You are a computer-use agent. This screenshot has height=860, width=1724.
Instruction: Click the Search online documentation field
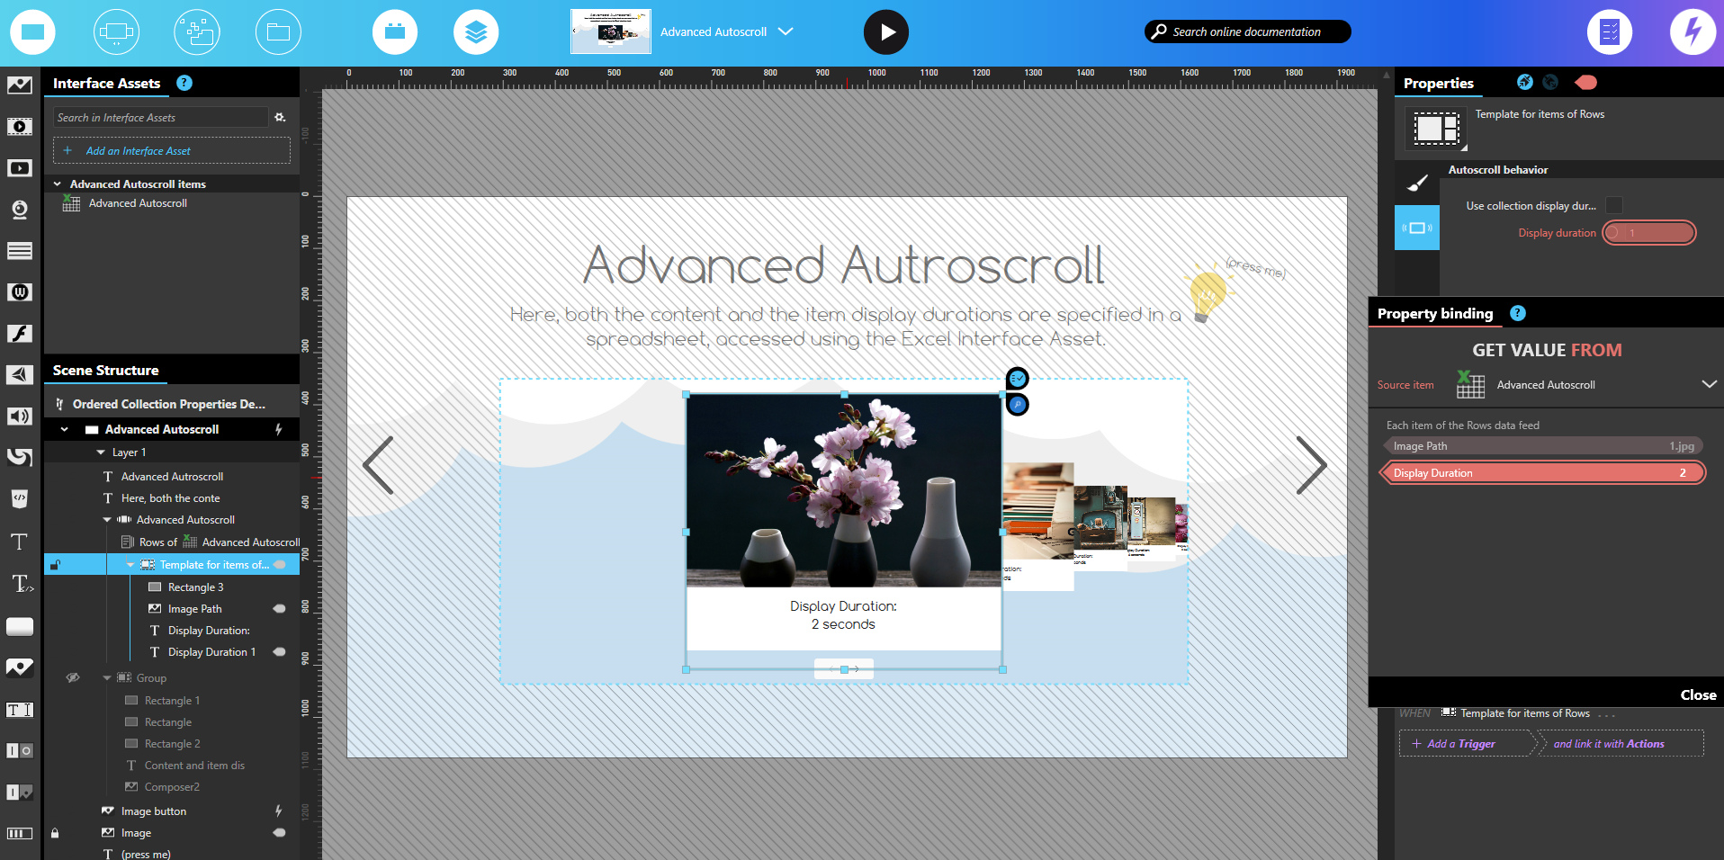1247,31
